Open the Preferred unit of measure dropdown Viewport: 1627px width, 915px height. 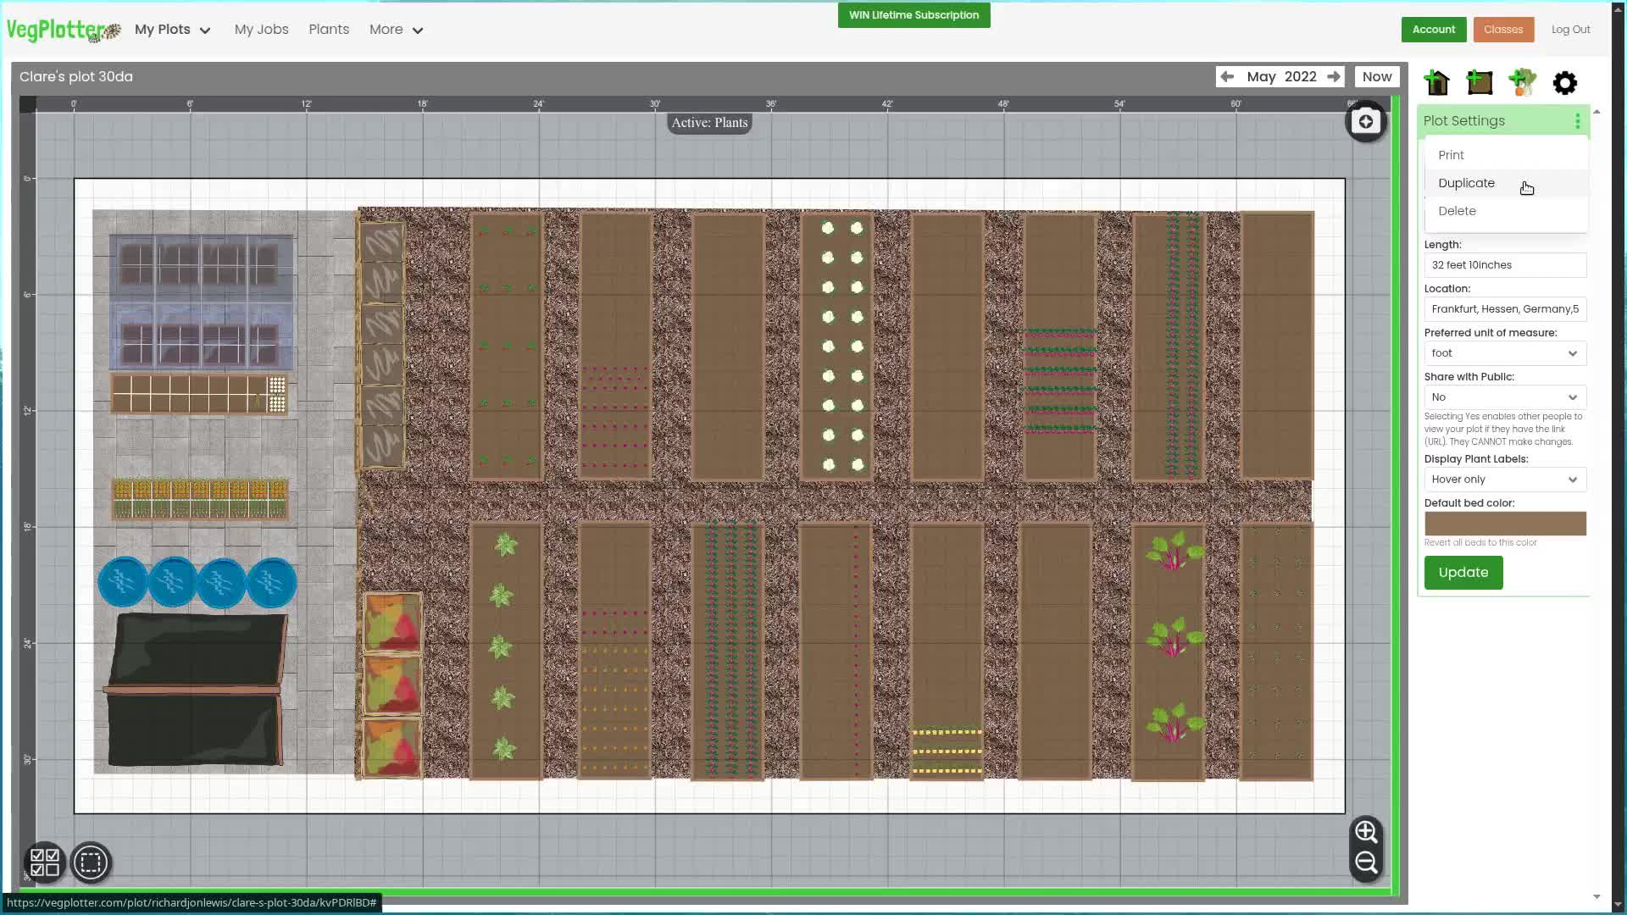pos(1504,353)
